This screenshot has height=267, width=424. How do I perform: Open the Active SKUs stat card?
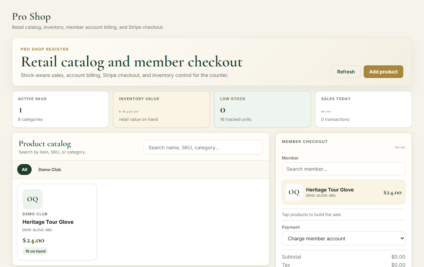pyautogui.click(x=60, y=109)
